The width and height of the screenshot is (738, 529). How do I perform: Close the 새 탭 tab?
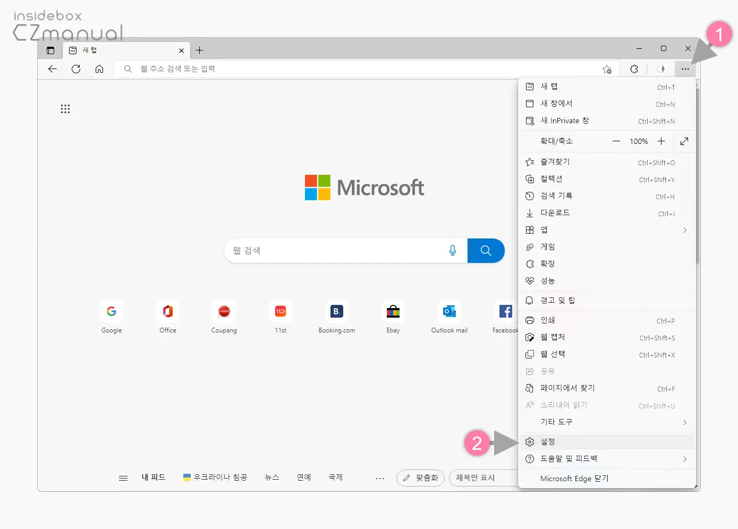[181, 50]
